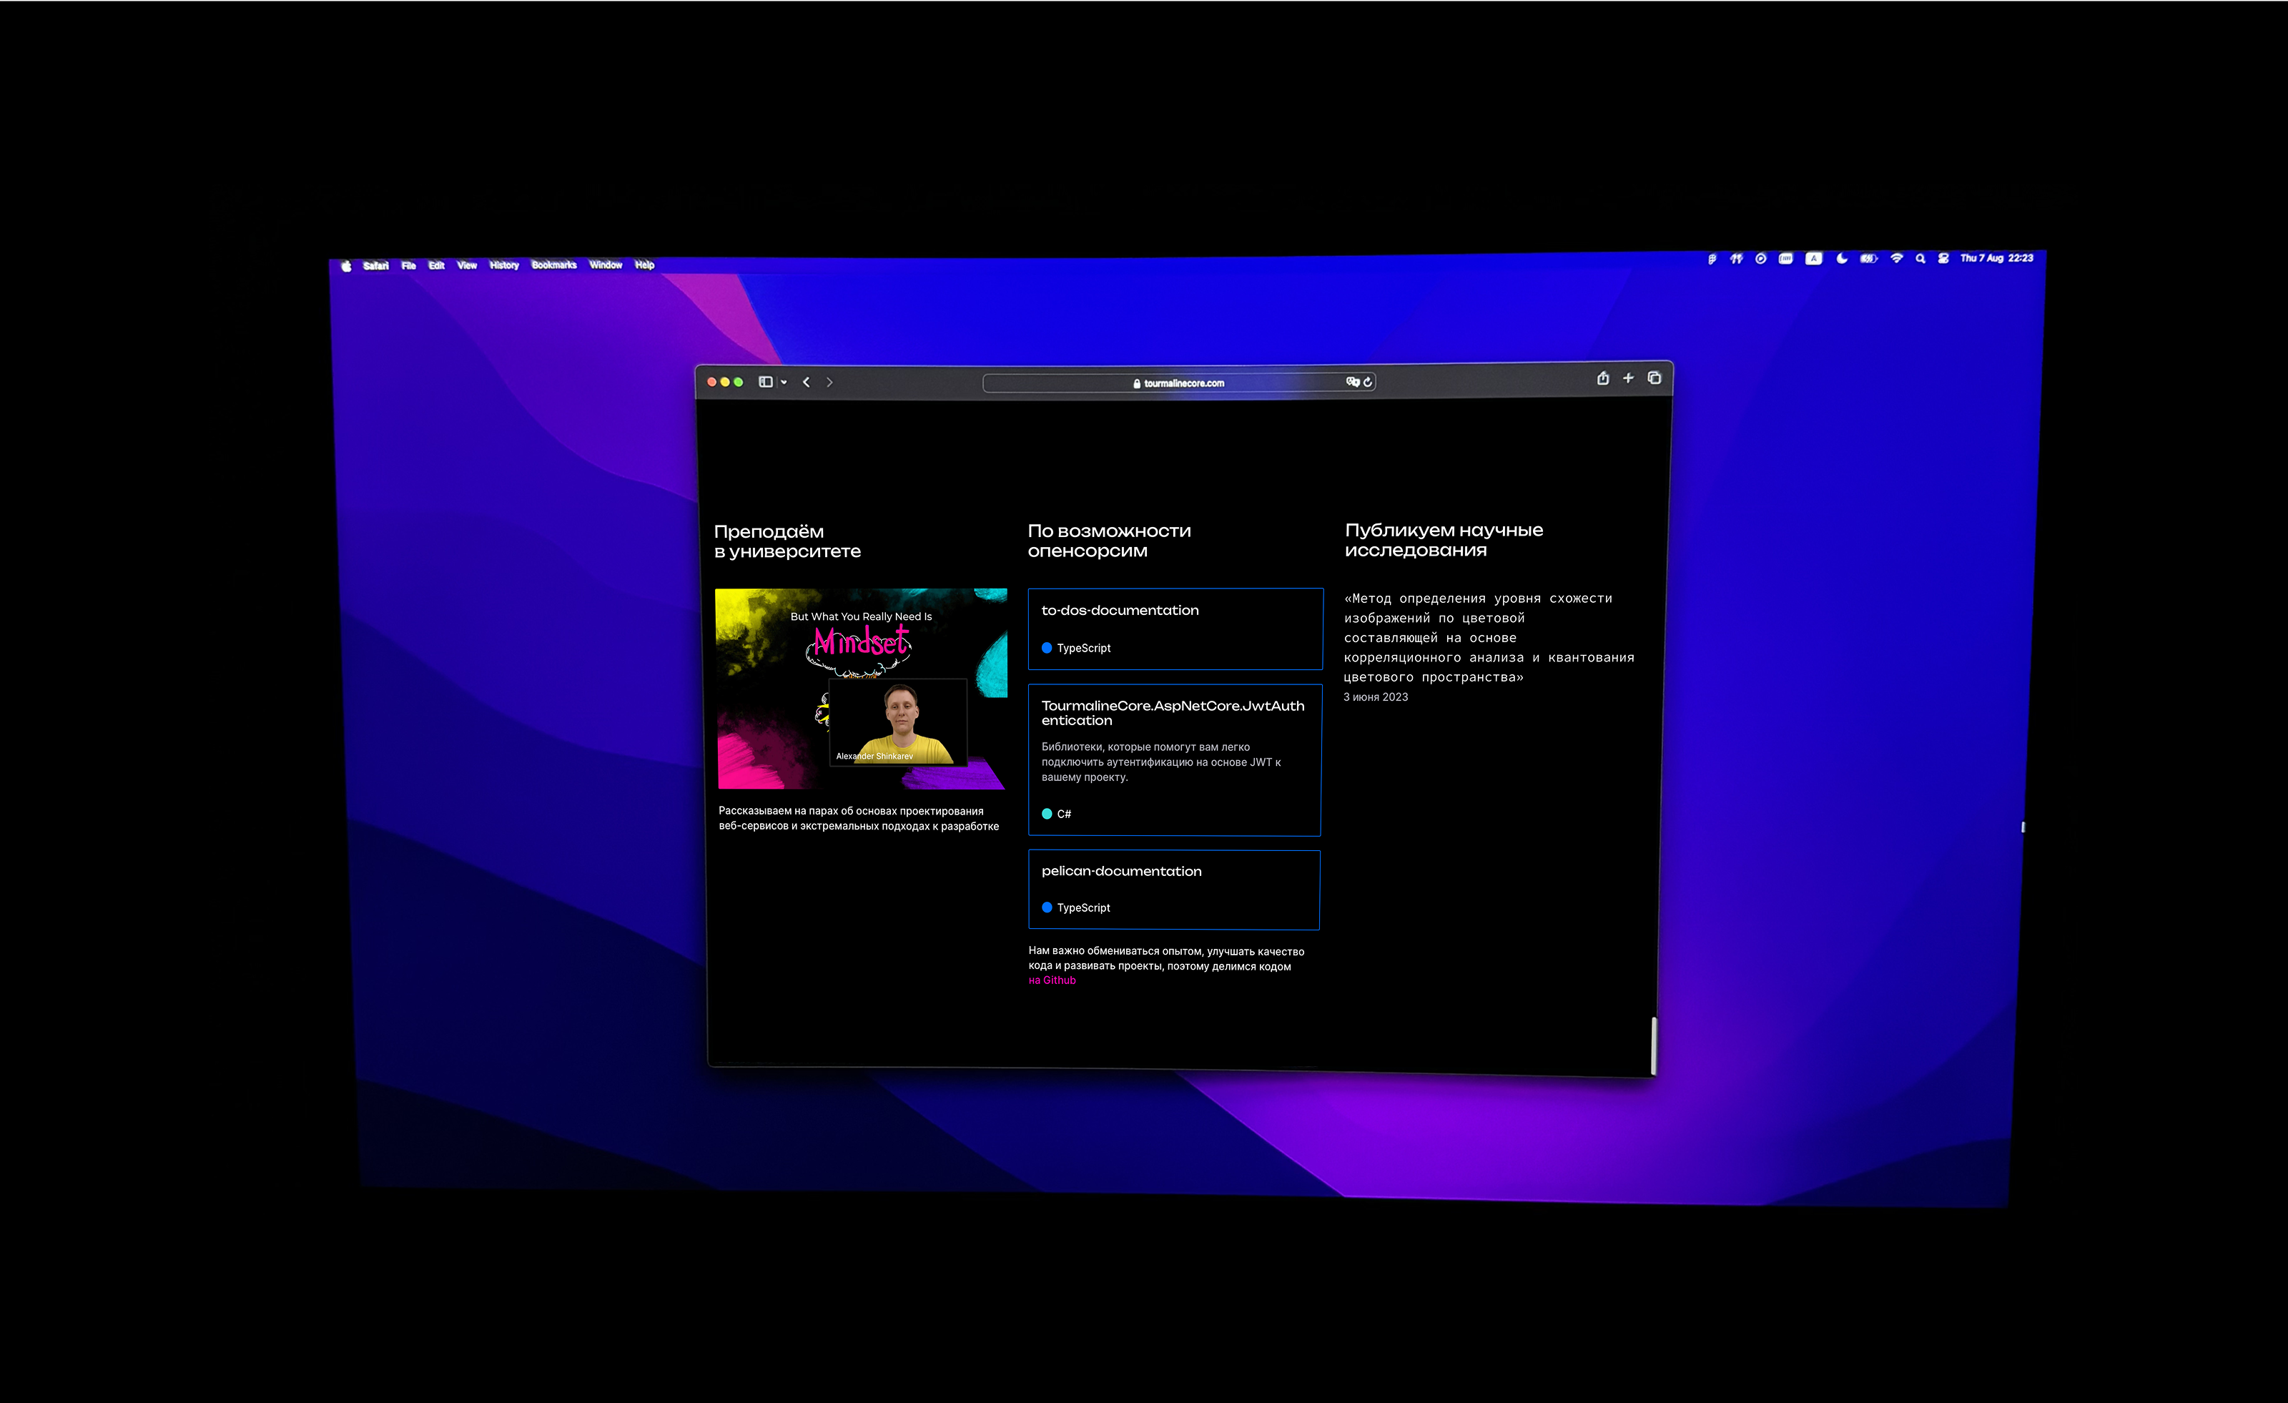Open the to-dos-documentation repository card

pyautogui.click(x=1175, y=629)
